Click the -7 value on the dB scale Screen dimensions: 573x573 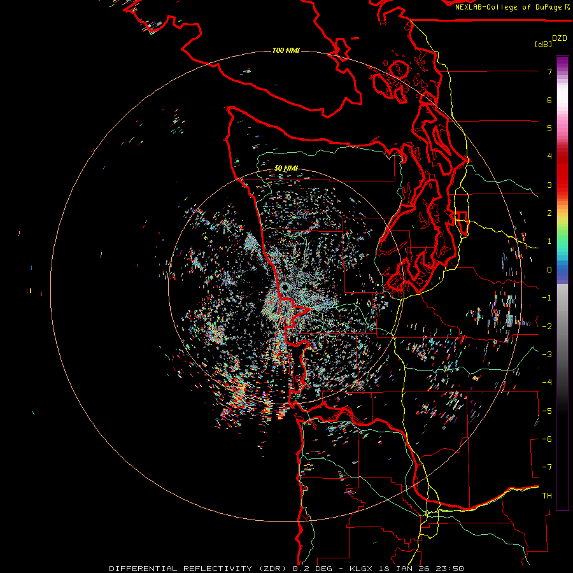547,467
